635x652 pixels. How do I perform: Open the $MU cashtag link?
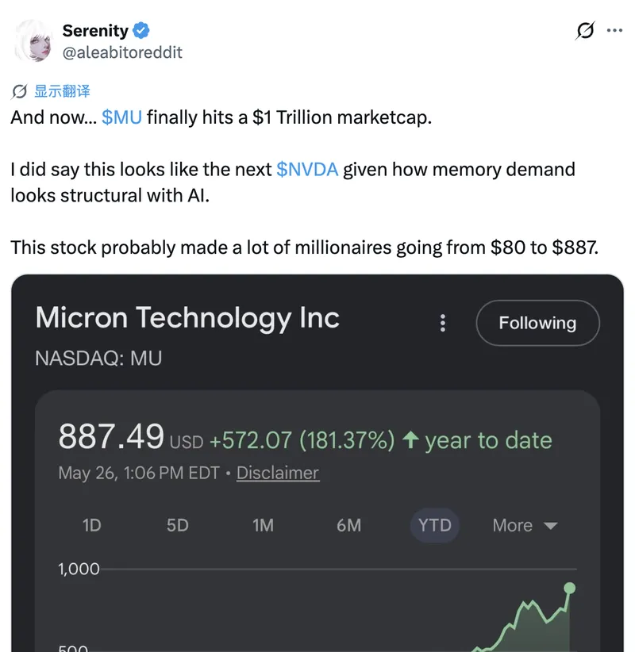point(121,117)
